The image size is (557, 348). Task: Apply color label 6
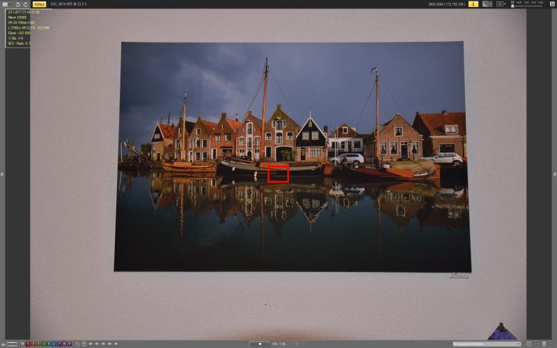(x=54, y=344)
